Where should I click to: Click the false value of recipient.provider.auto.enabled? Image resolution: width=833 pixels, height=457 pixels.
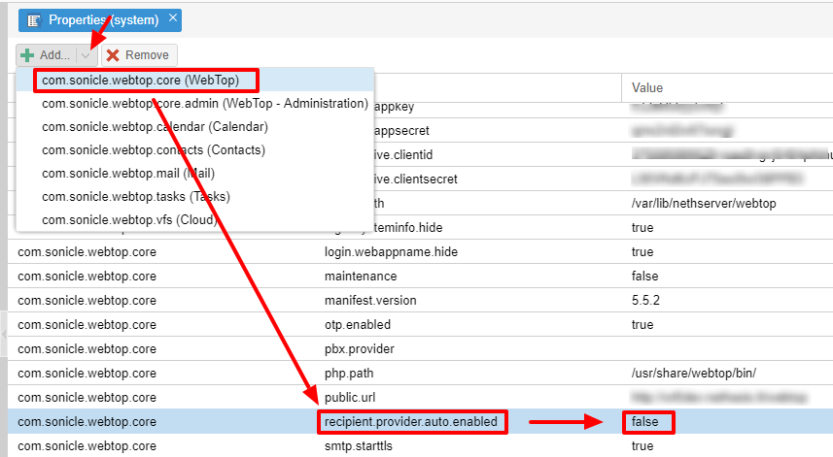645,422
